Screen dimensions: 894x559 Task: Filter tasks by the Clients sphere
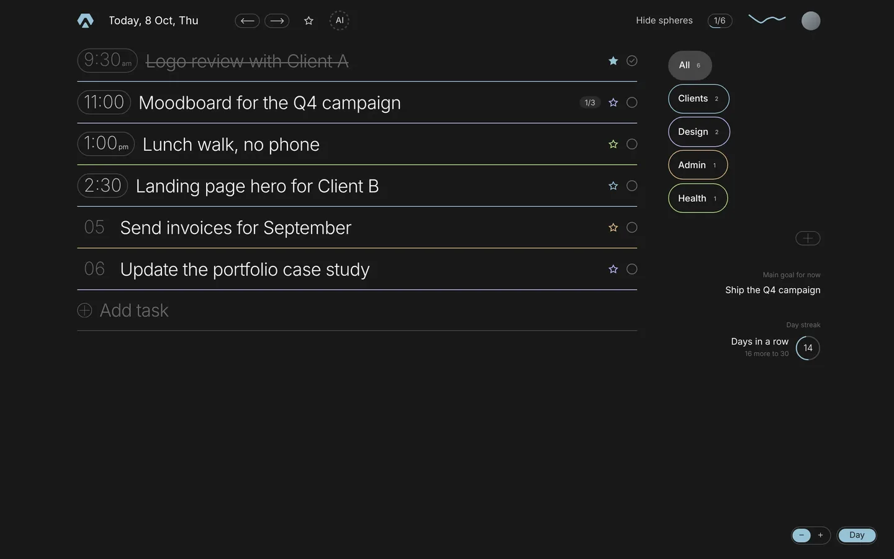coord(698,99)
